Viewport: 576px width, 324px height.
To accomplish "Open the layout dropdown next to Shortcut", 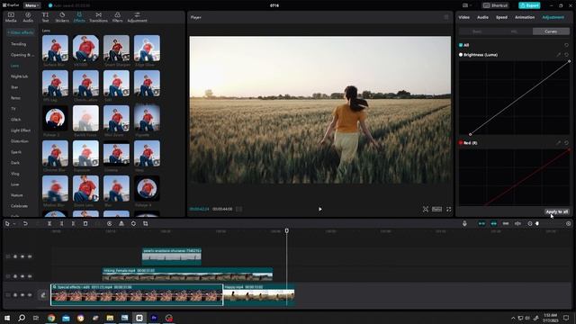I will (467, 5).
